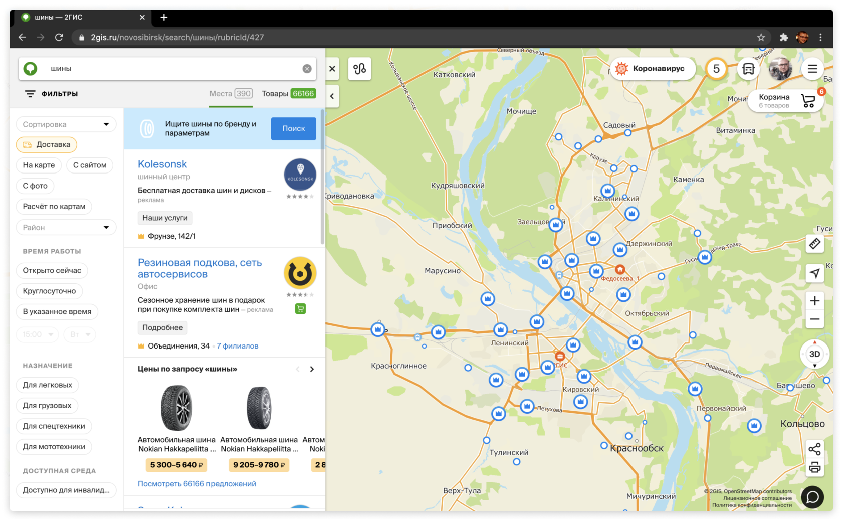Locate me with navigation arrow icon
842x519 pixels.
(x=815, y=273)
